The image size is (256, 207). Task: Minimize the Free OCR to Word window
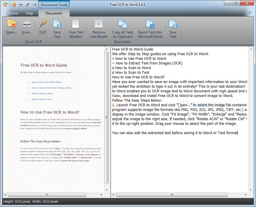coord(228,3)
